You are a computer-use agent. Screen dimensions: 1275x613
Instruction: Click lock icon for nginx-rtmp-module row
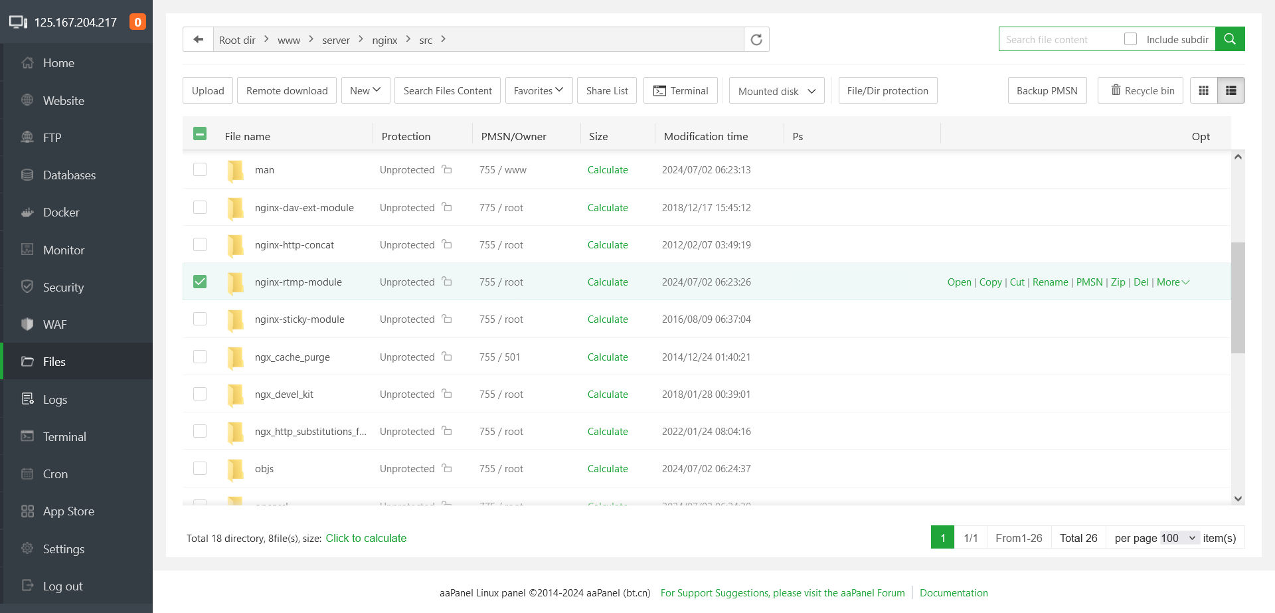(x=447, y=282)
